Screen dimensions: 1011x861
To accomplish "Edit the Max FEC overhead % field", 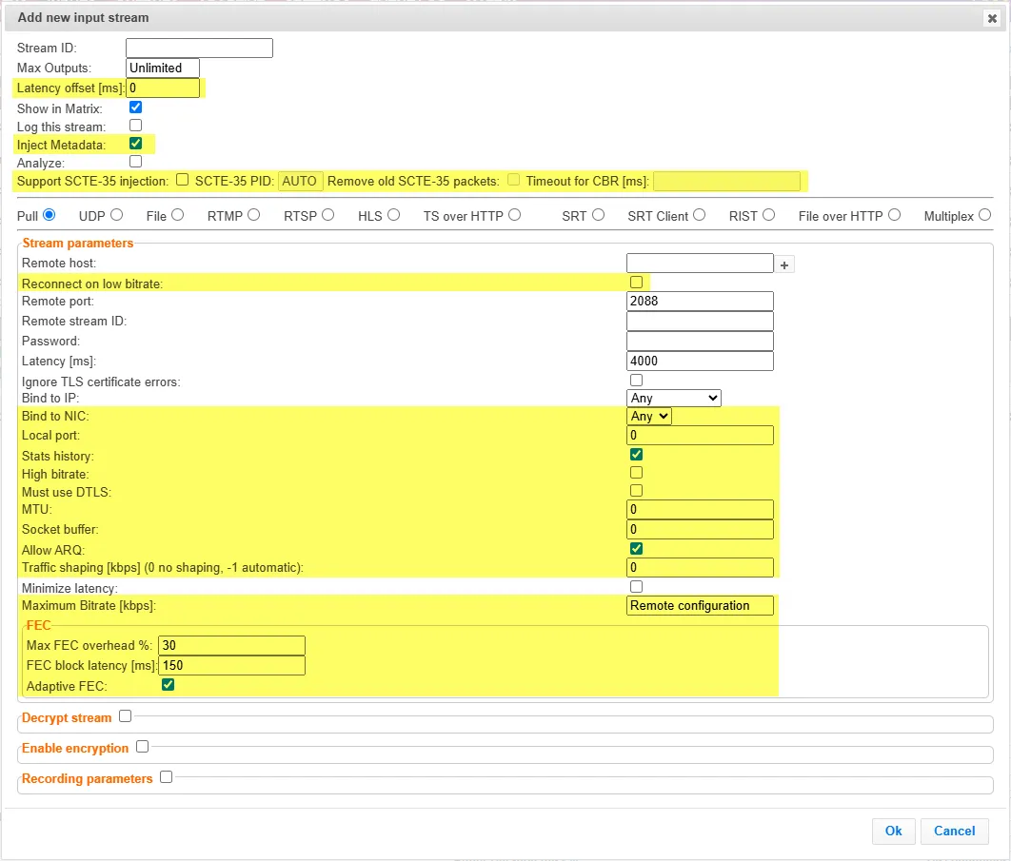I will point(231,645).
